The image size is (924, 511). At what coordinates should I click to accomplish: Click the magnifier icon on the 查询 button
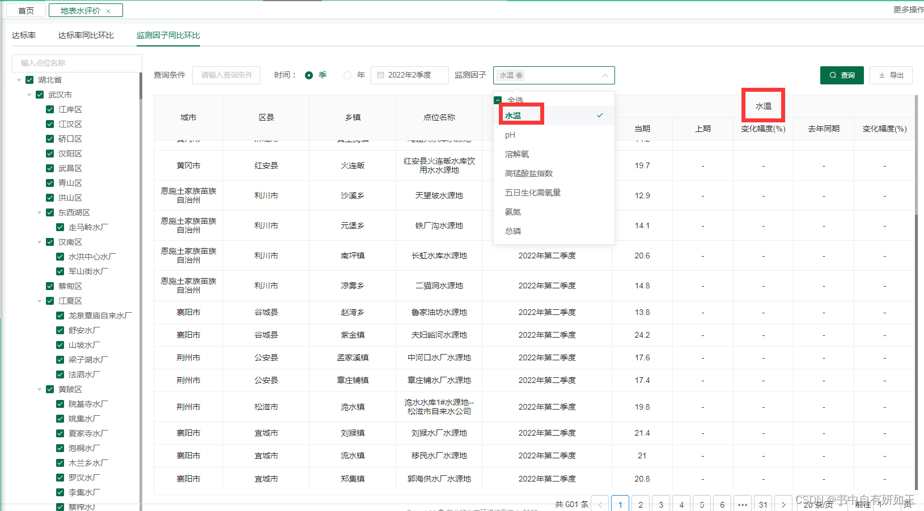pos(833,75)
